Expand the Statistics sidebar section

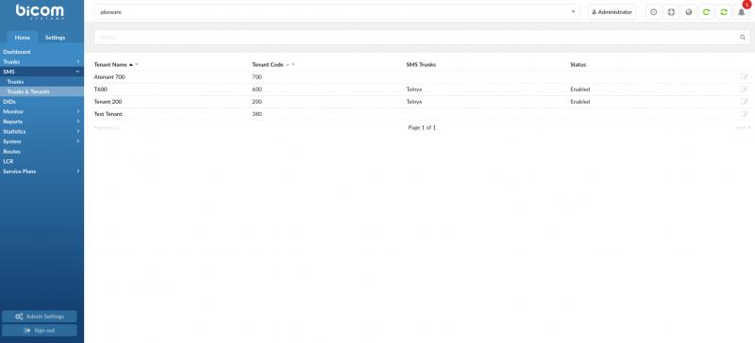(42, 131)
